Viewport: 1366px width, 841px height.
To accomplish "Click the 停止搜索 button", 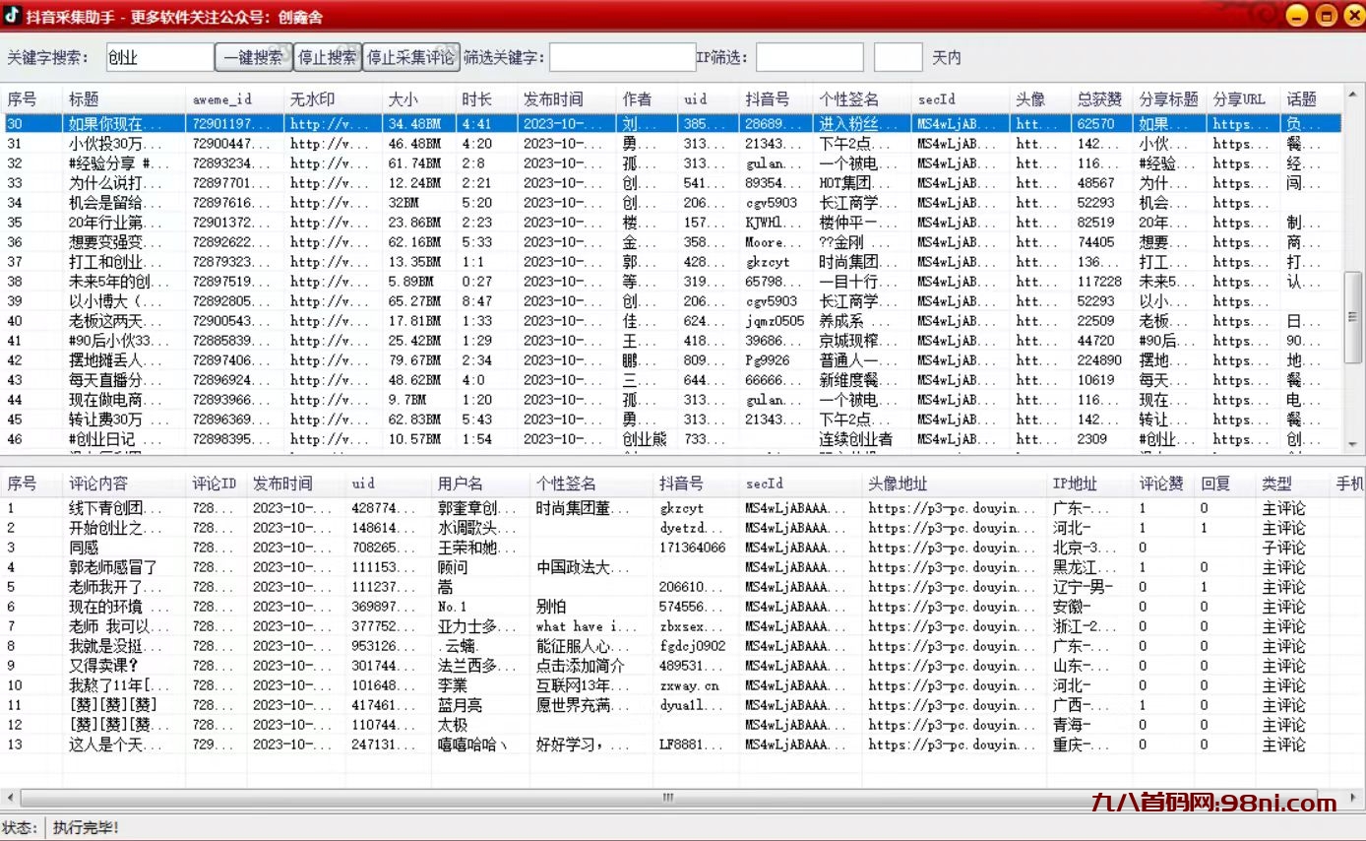I will click(328, 57).
